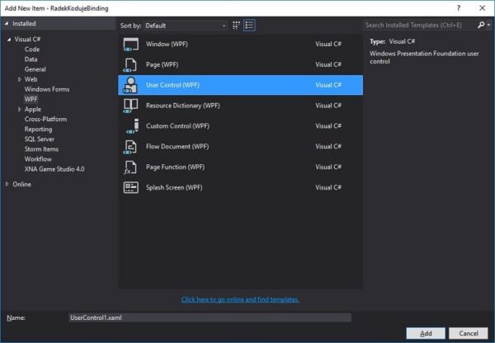The image size is (495, 343).
Task: Open the go online and find templates link
Action: pos(240,299)
